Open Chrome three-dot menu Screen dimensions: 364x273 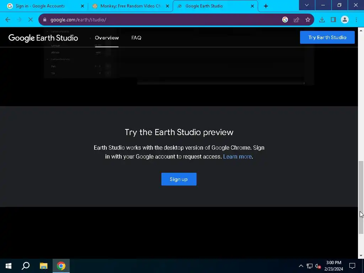coord(356,20)
